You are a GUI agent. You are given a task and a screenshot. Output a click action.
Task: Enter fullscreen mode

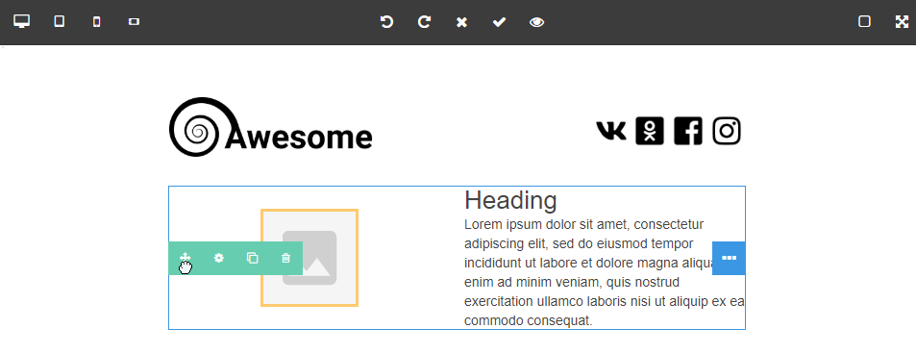[x=902, y=22]
